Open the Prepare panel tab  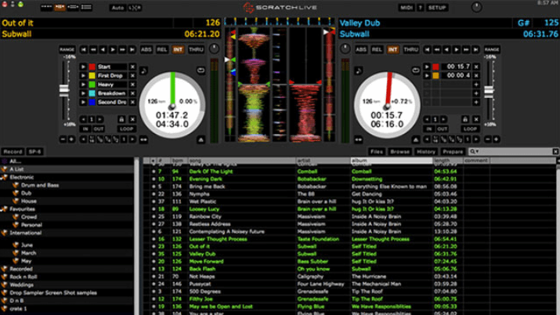453,152
